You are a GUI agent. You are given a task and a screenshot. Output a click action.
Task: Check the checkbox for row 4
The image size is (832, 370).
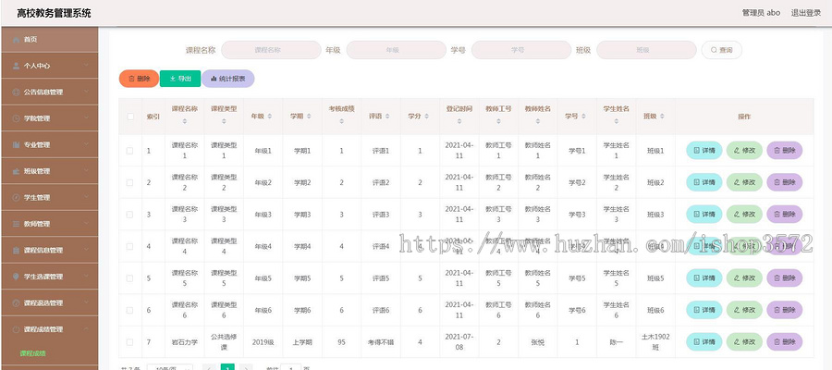(x=130, y=246)
